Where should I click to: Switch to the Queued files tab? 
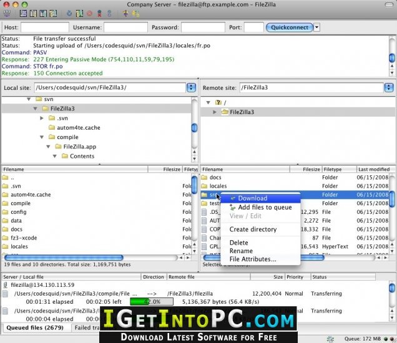[35, 327]
